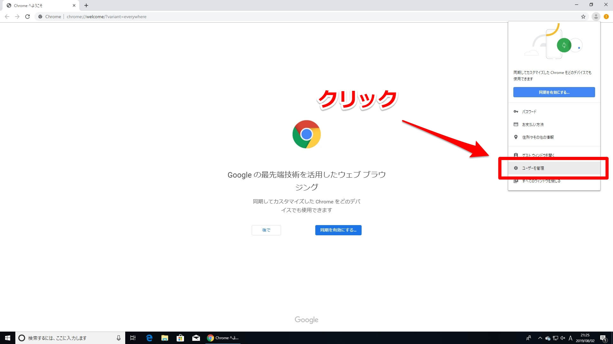This screenshot has height=344, width=613.
Task: Click the muted volume icon in tray
Action: (563, 338)
